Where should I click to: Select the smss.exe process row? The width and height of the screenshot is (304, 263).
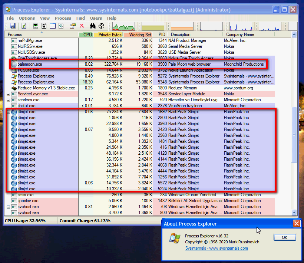pyautogui.click(x=140, y=195)
